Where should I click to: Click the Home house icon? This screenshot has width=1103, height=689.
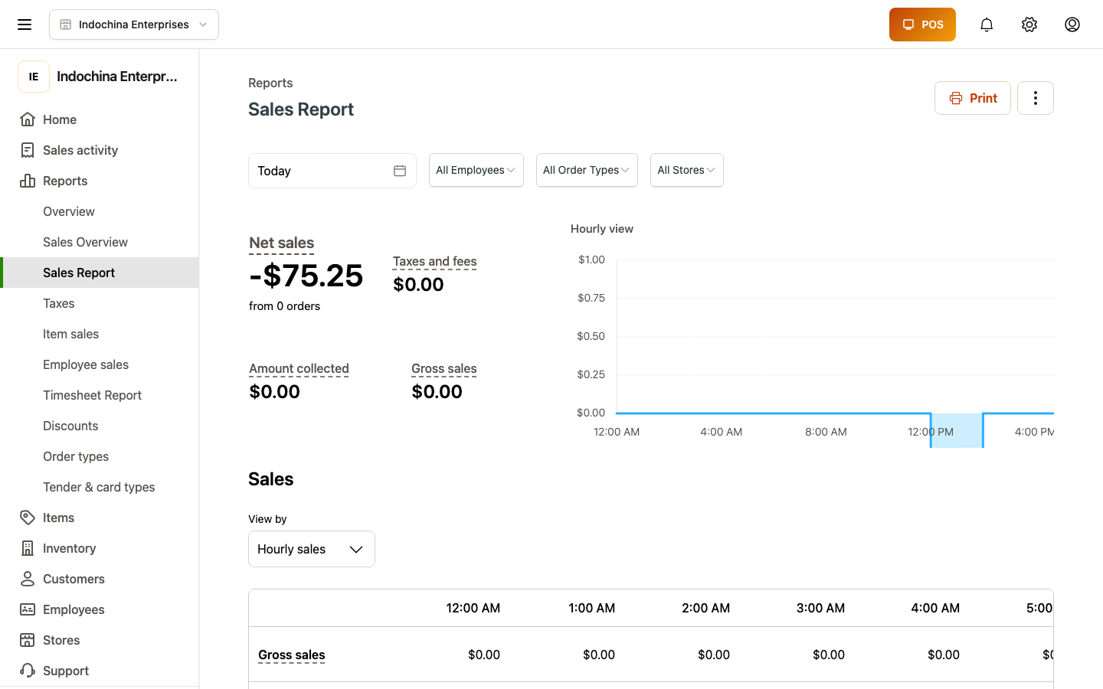pyautogui.click(x=28, y=119)
